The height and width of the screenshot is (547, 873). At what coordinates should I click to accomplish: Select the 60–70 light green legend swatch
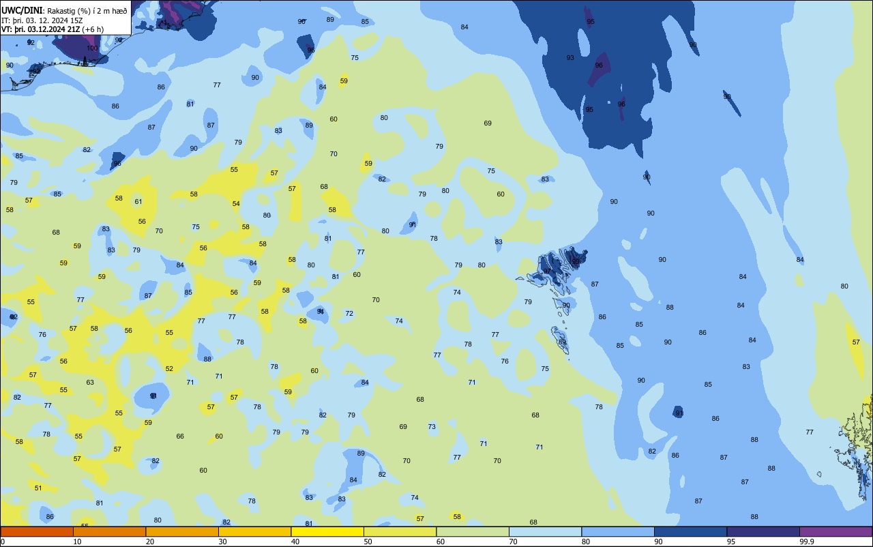click(473, 531)
